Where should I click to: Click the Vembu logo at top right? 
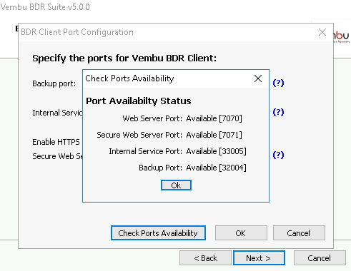(342, 36)
